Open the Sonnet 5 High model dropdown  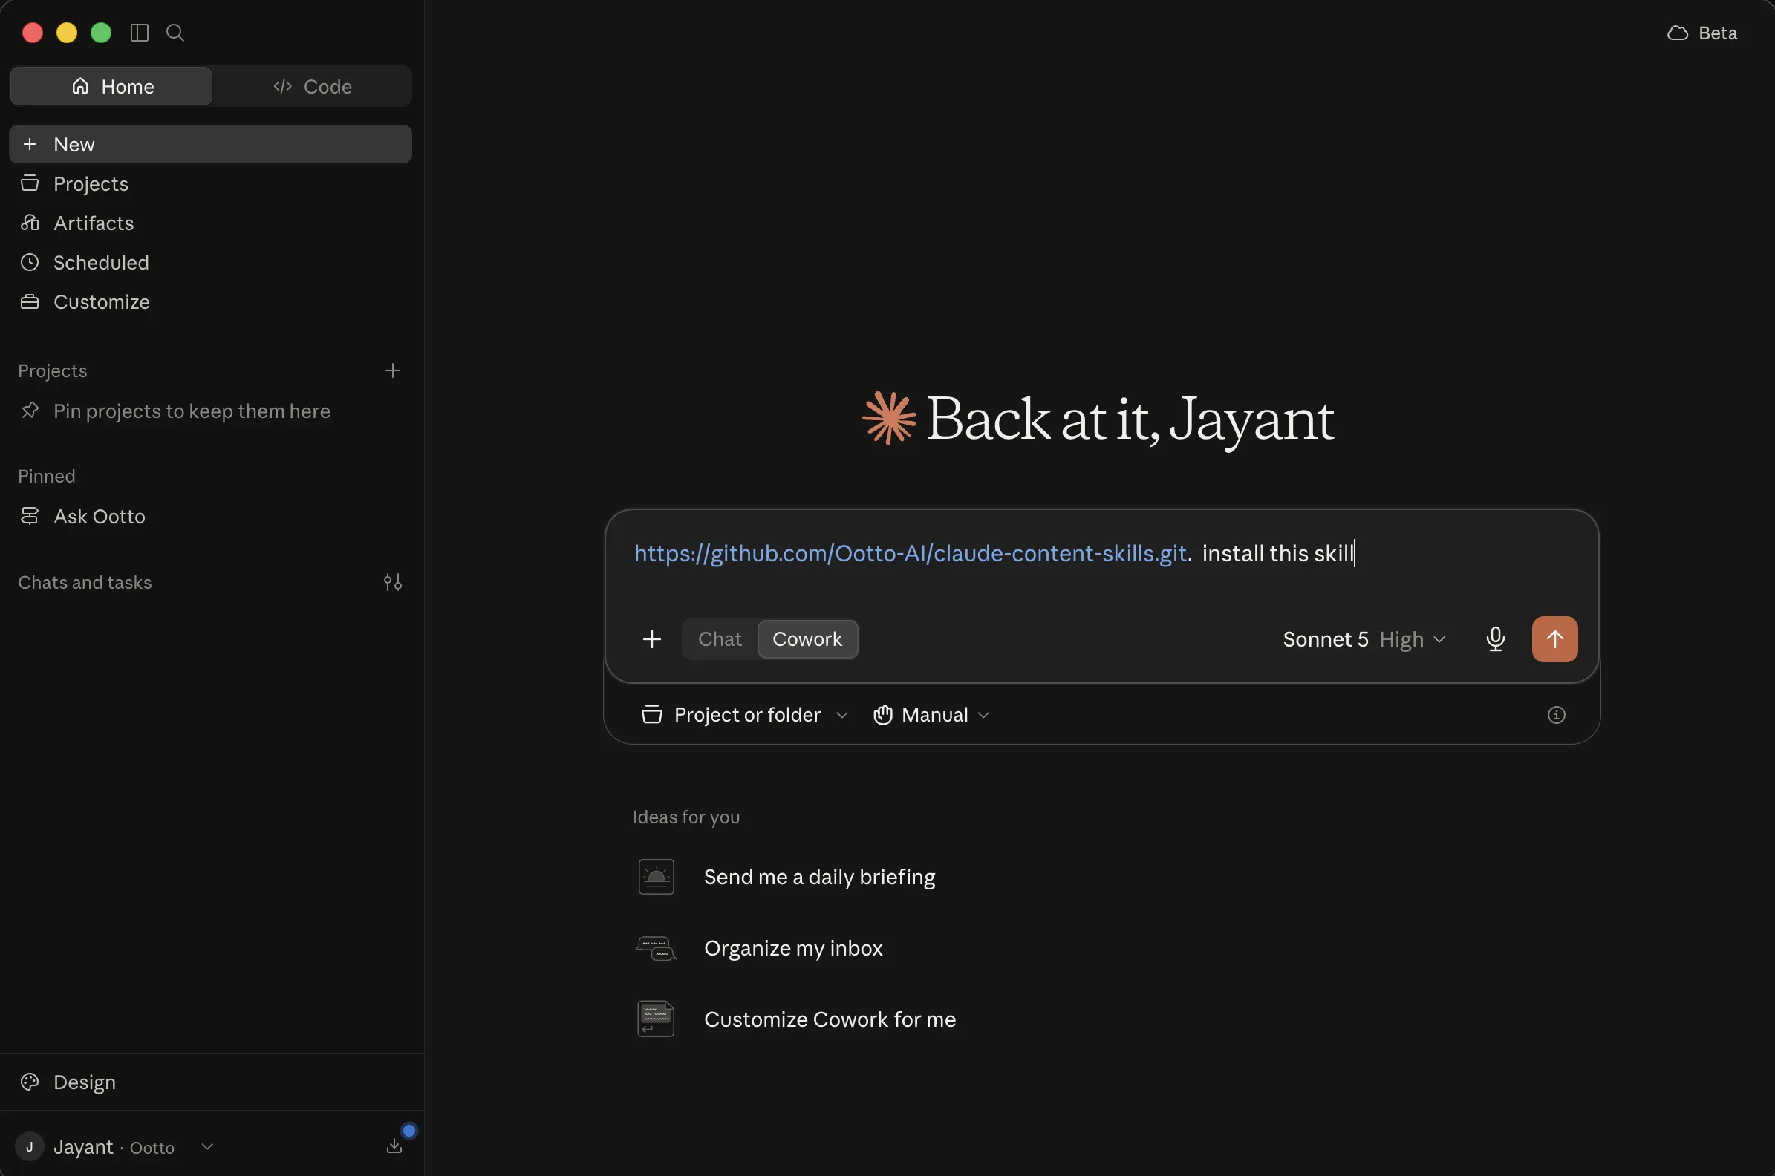(x=1364, y=639)
